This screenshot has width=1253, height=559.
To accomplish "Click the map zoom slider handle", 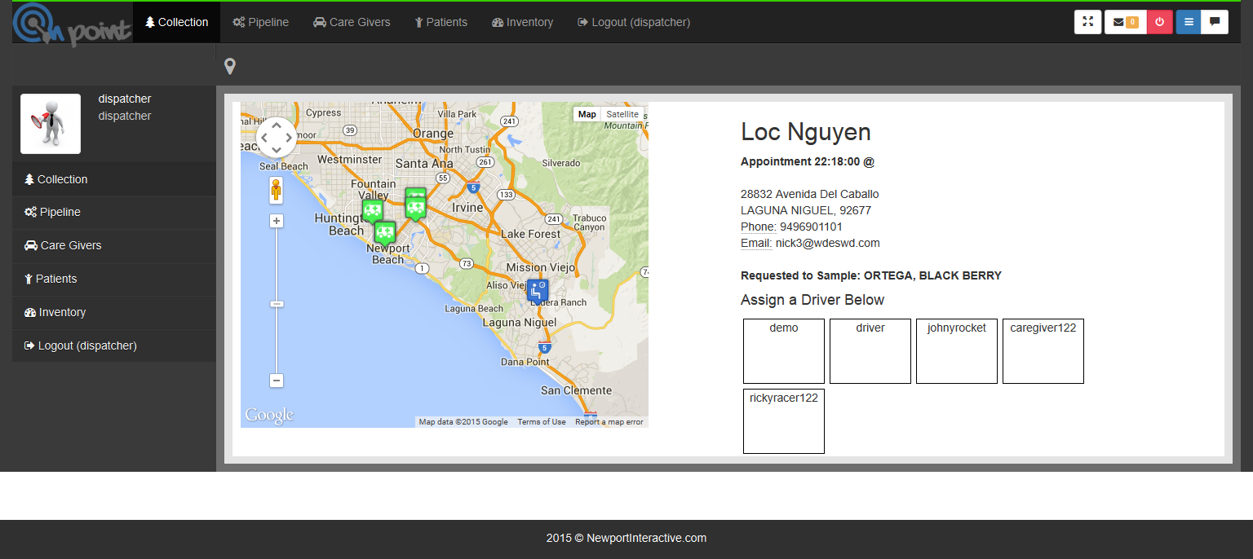I will 277,304.
